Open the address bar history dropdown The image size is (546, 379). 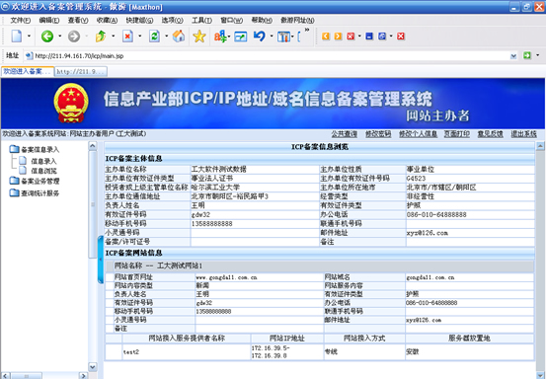pyautogui.click(x=513, y=55)
